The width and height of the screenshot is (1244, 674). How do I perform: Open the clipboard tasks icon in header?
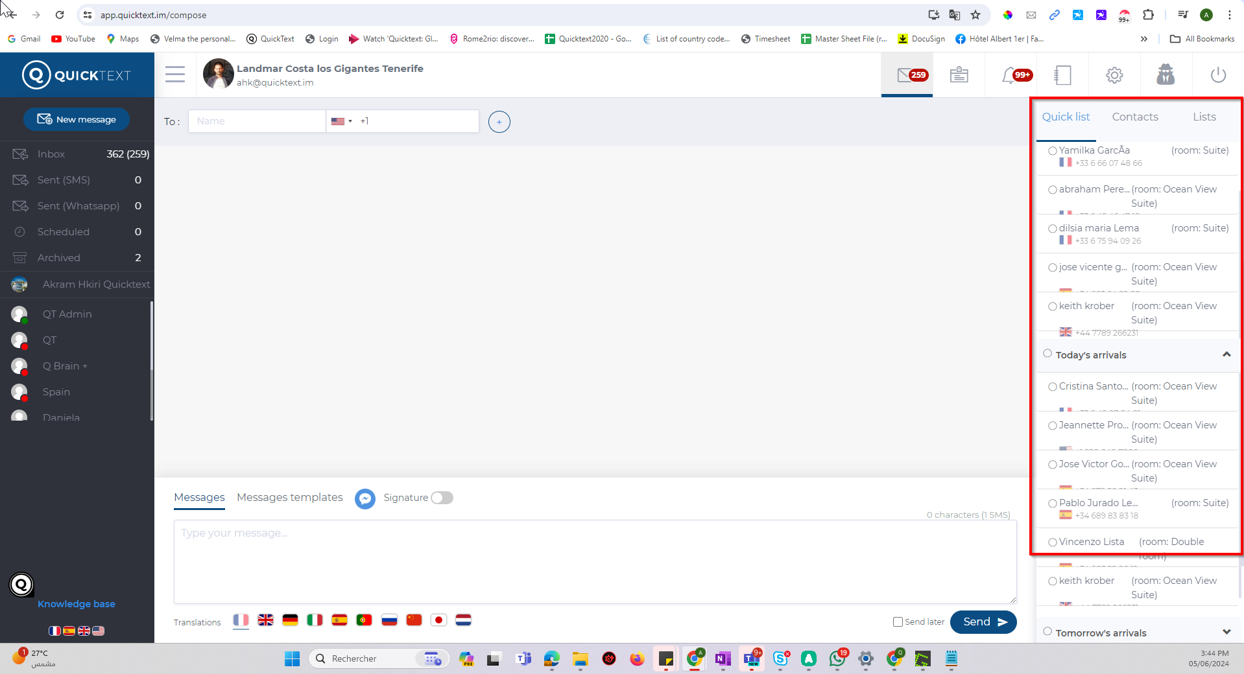tap(959, 75)
